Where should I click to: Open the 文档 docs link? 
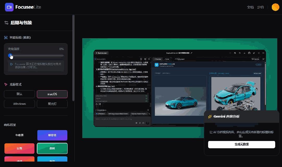pos(250,7)
